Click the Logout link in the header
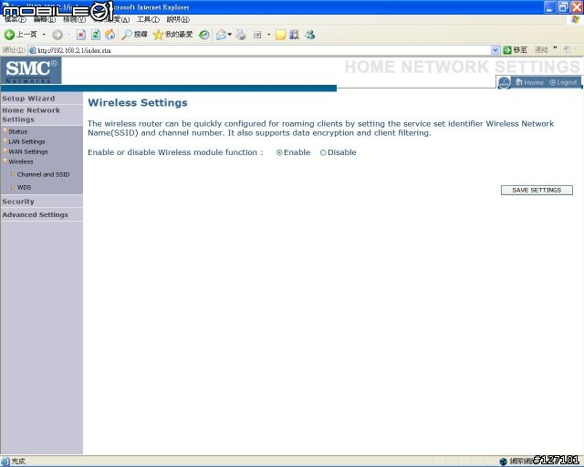 click(x=563, y=83)
